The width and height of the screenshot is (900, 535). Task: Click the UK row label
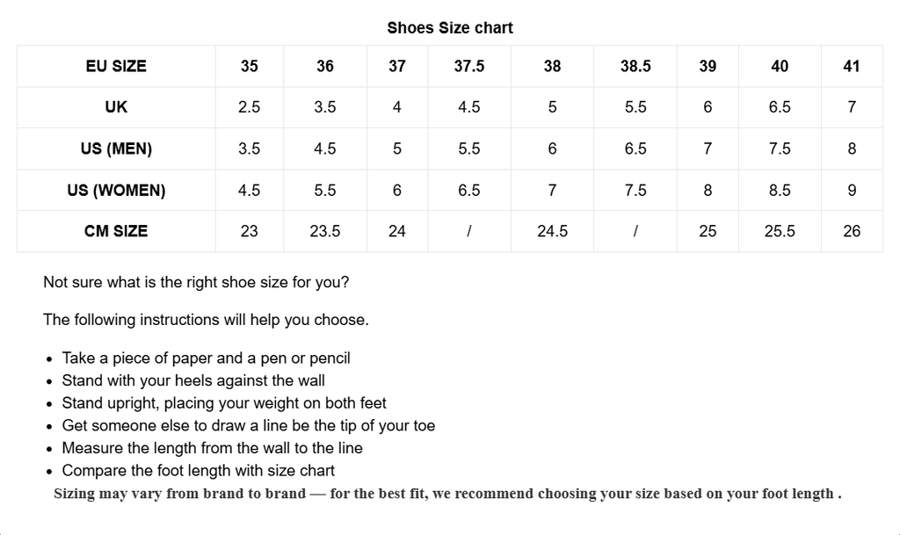click(x=116, y=107)
